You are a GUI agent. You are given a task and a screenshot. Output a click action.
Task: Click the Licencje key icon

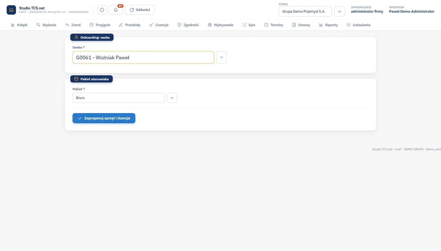click(151, 25)
